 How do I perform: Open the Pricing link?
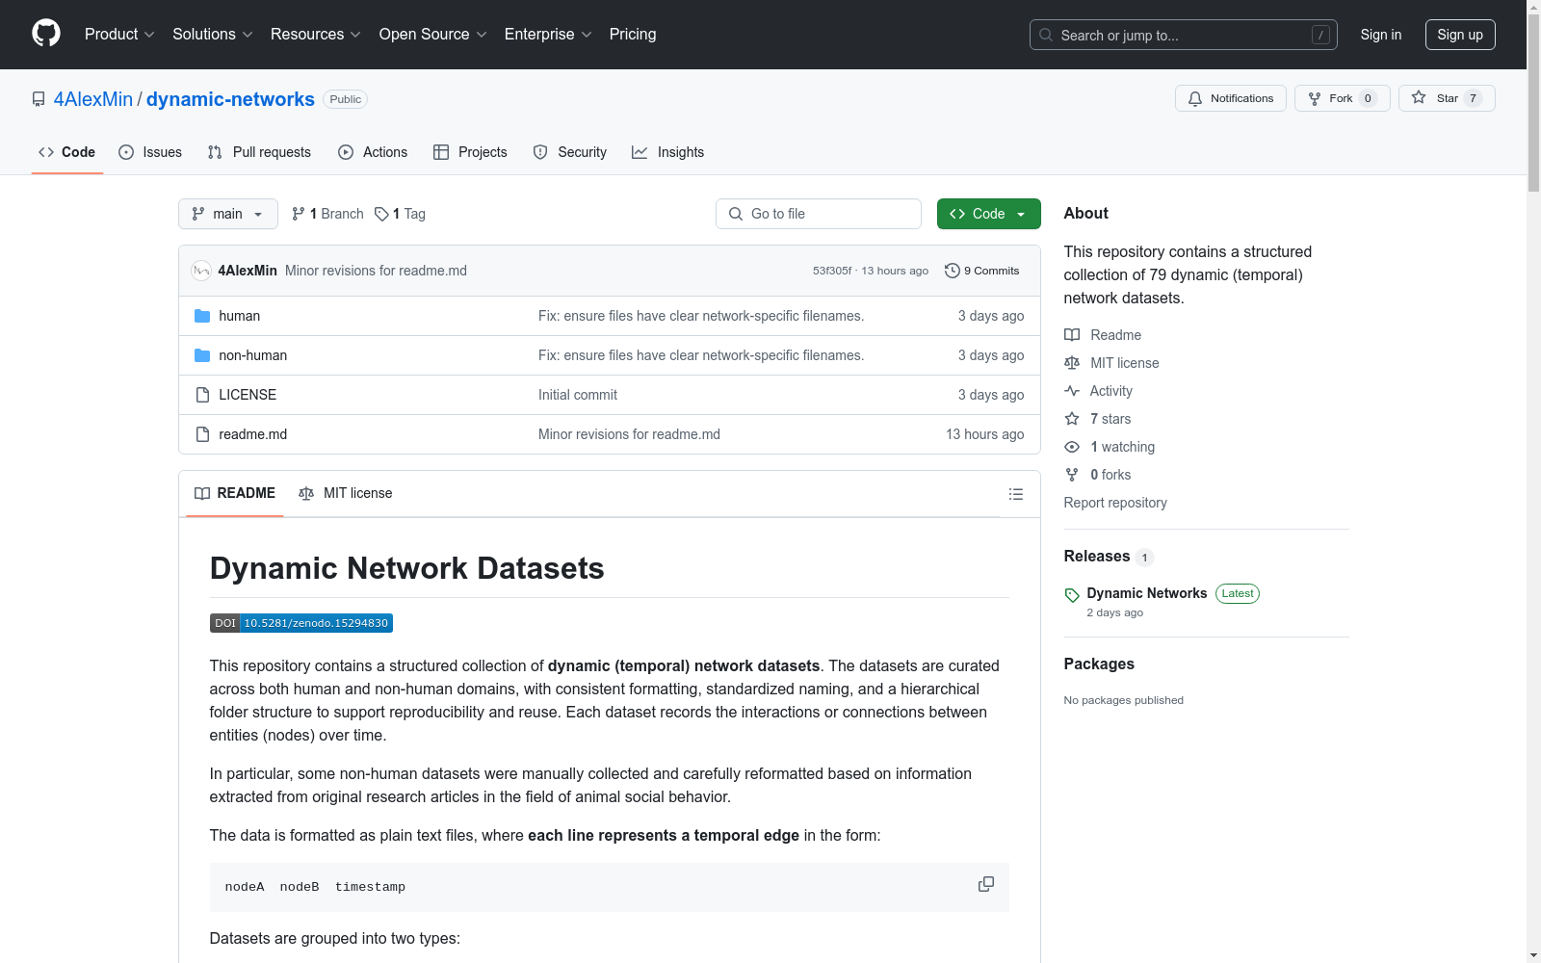pos(633,35)
